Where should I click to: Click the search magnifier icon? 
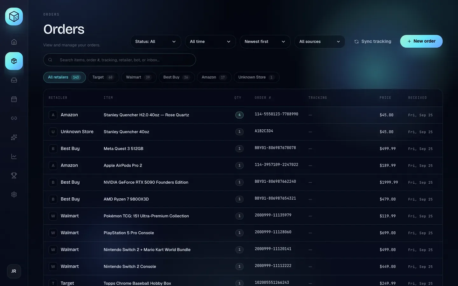[50, 60]
